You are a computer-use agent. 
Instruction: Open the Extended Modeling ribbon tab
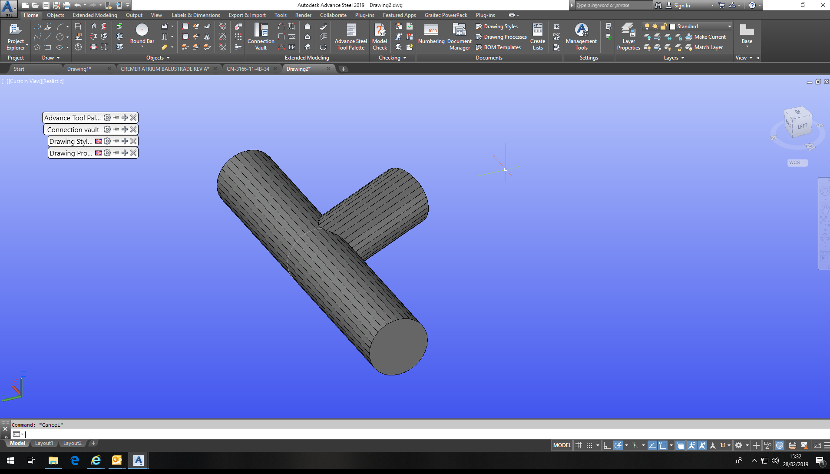click(x=95, y=15)
